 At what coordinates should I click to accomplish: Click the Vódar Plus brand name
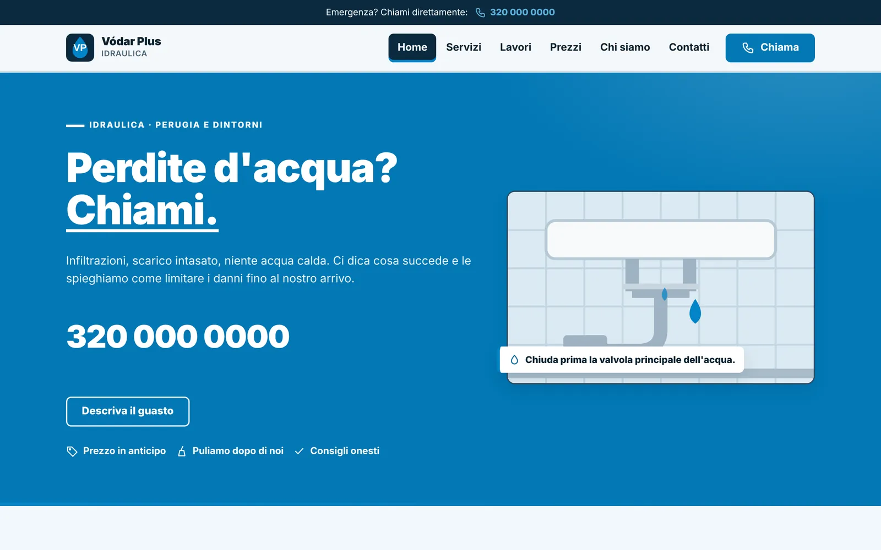pos(131,41)
